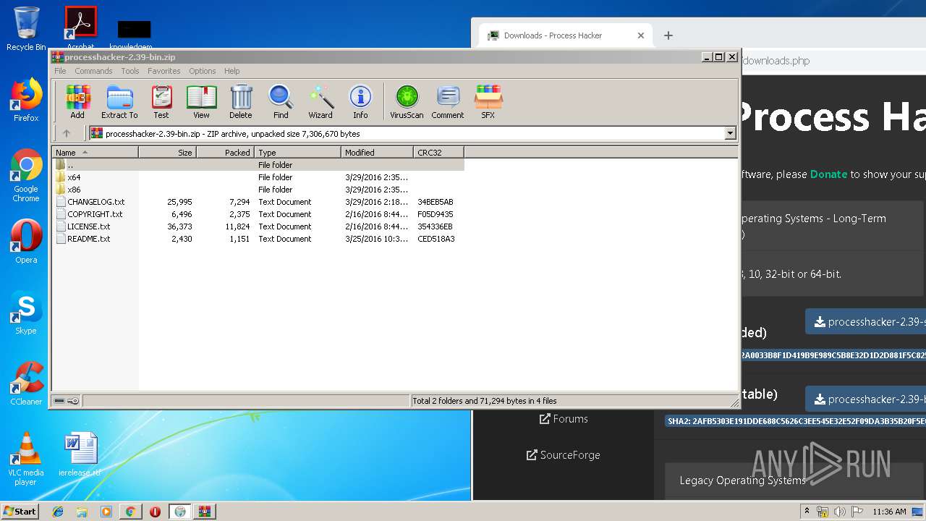Sort by the Name column header
The height and width of the screenshot is (521, 926).
click(95, 152)
